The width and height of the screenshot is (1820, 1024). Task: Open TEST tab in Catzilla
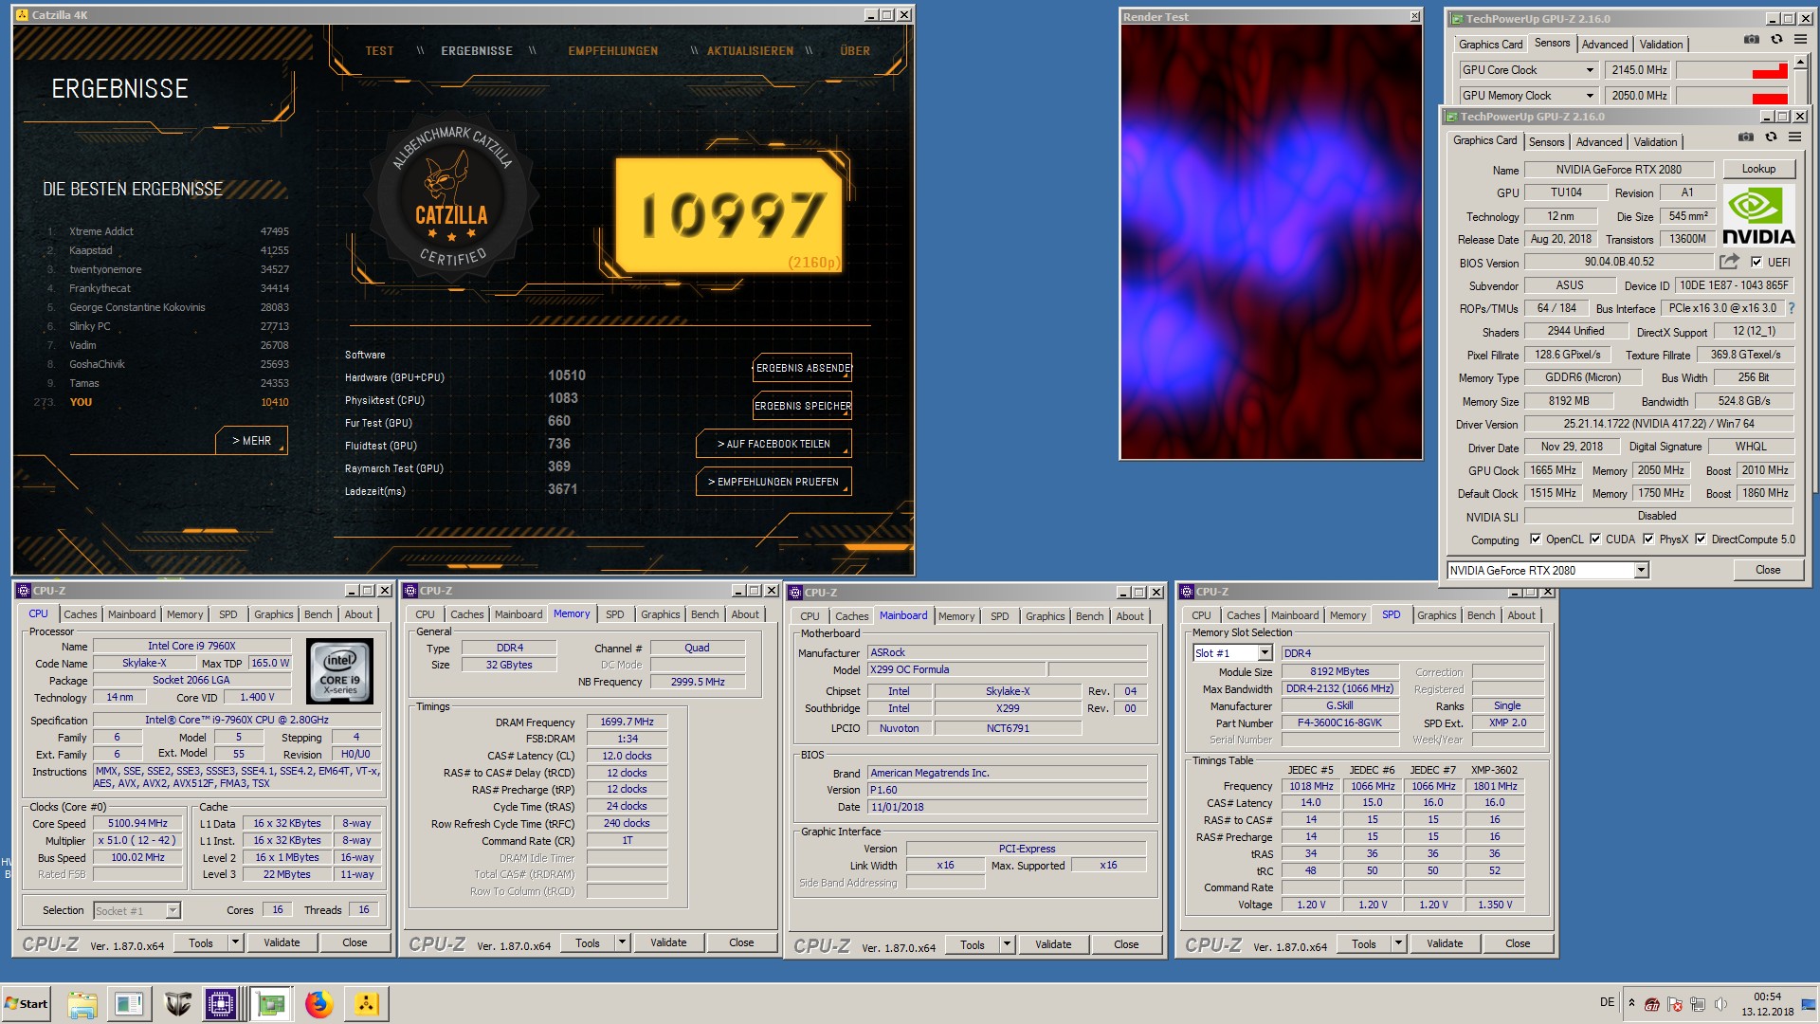[379, 51]
